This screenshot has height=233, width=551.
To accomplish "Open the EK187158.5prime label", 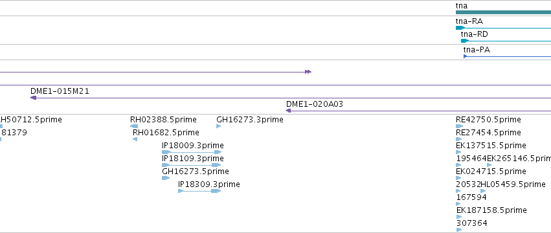I will tap(491, 210).
